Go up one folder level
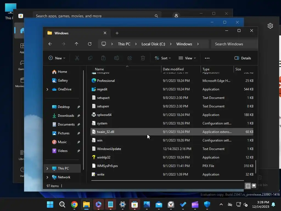281x211 pixels. tap(76, 44)
